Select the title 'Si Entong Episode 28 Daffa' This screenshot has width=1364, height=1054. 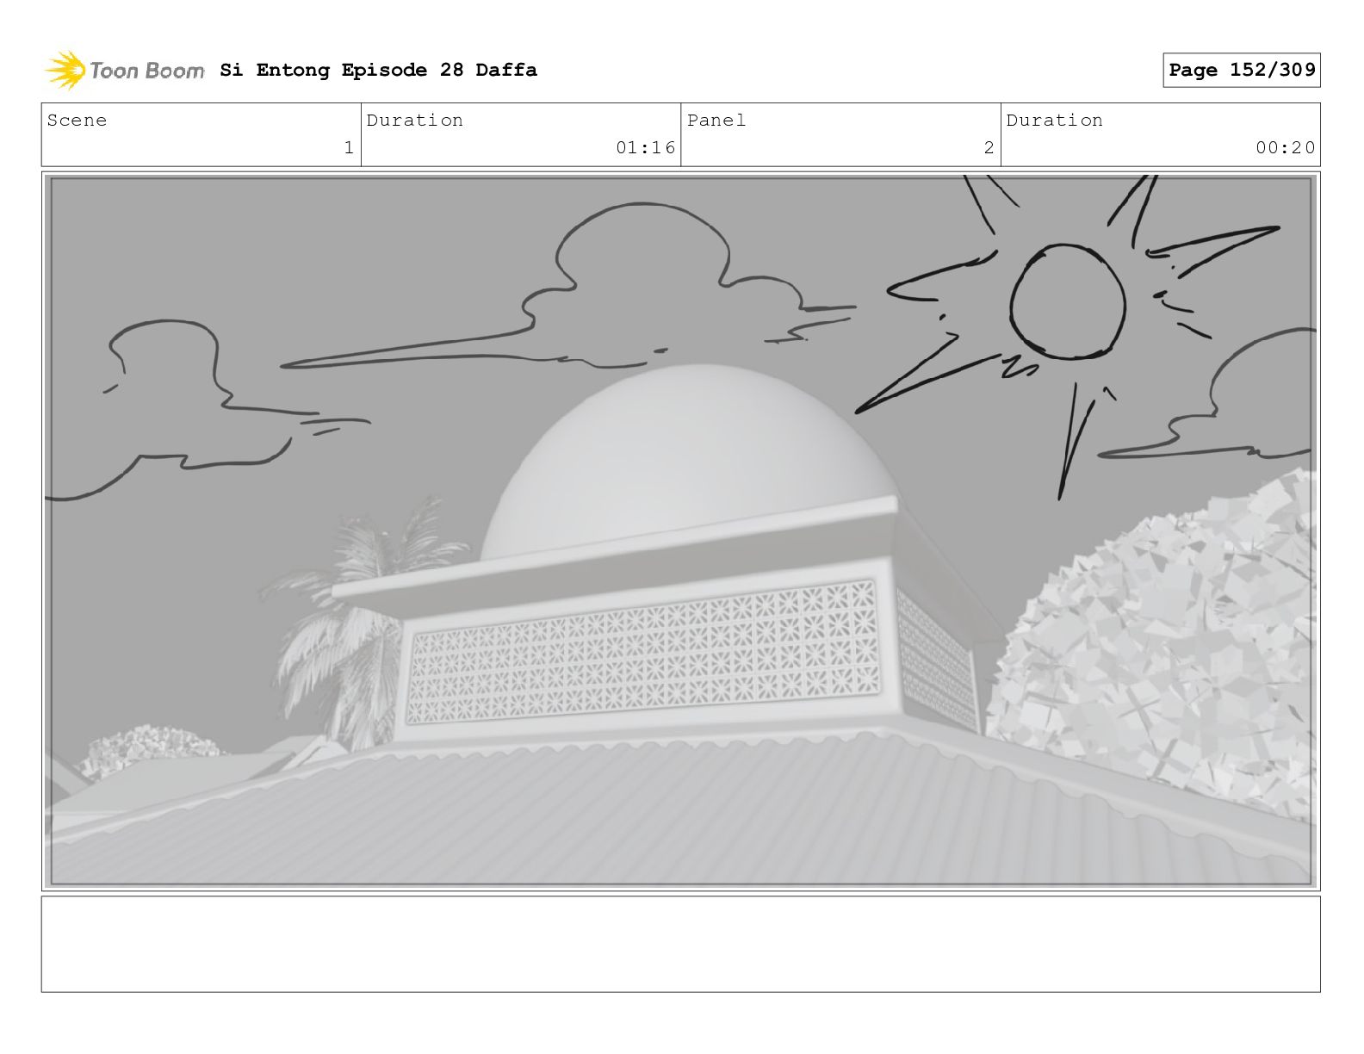[378, 70]
